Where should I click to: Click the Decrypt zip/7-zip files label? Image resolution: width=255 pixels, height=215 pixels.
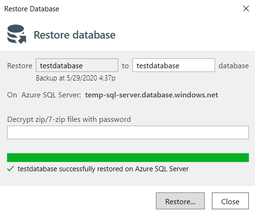coord(69,119)
